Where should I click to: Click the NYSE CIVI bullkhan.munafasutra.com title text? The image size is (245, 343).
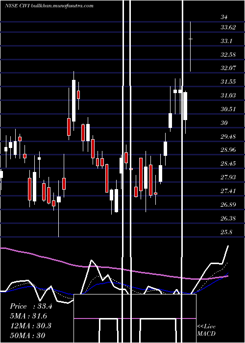pyautogui.click(x=49, y=5)
